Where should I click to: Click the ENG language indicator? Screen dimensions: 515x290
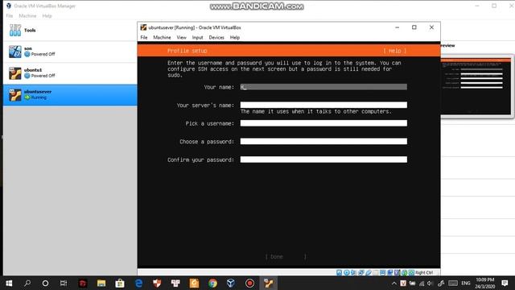[x=466, y=283]
